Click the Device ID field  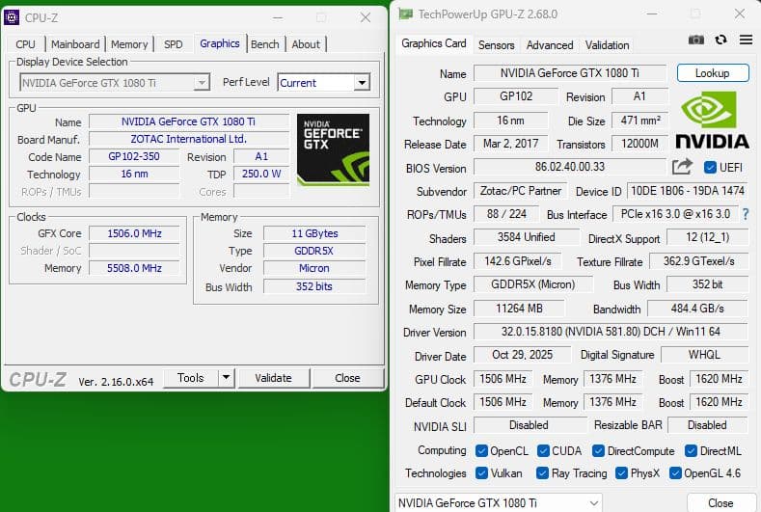688,191
